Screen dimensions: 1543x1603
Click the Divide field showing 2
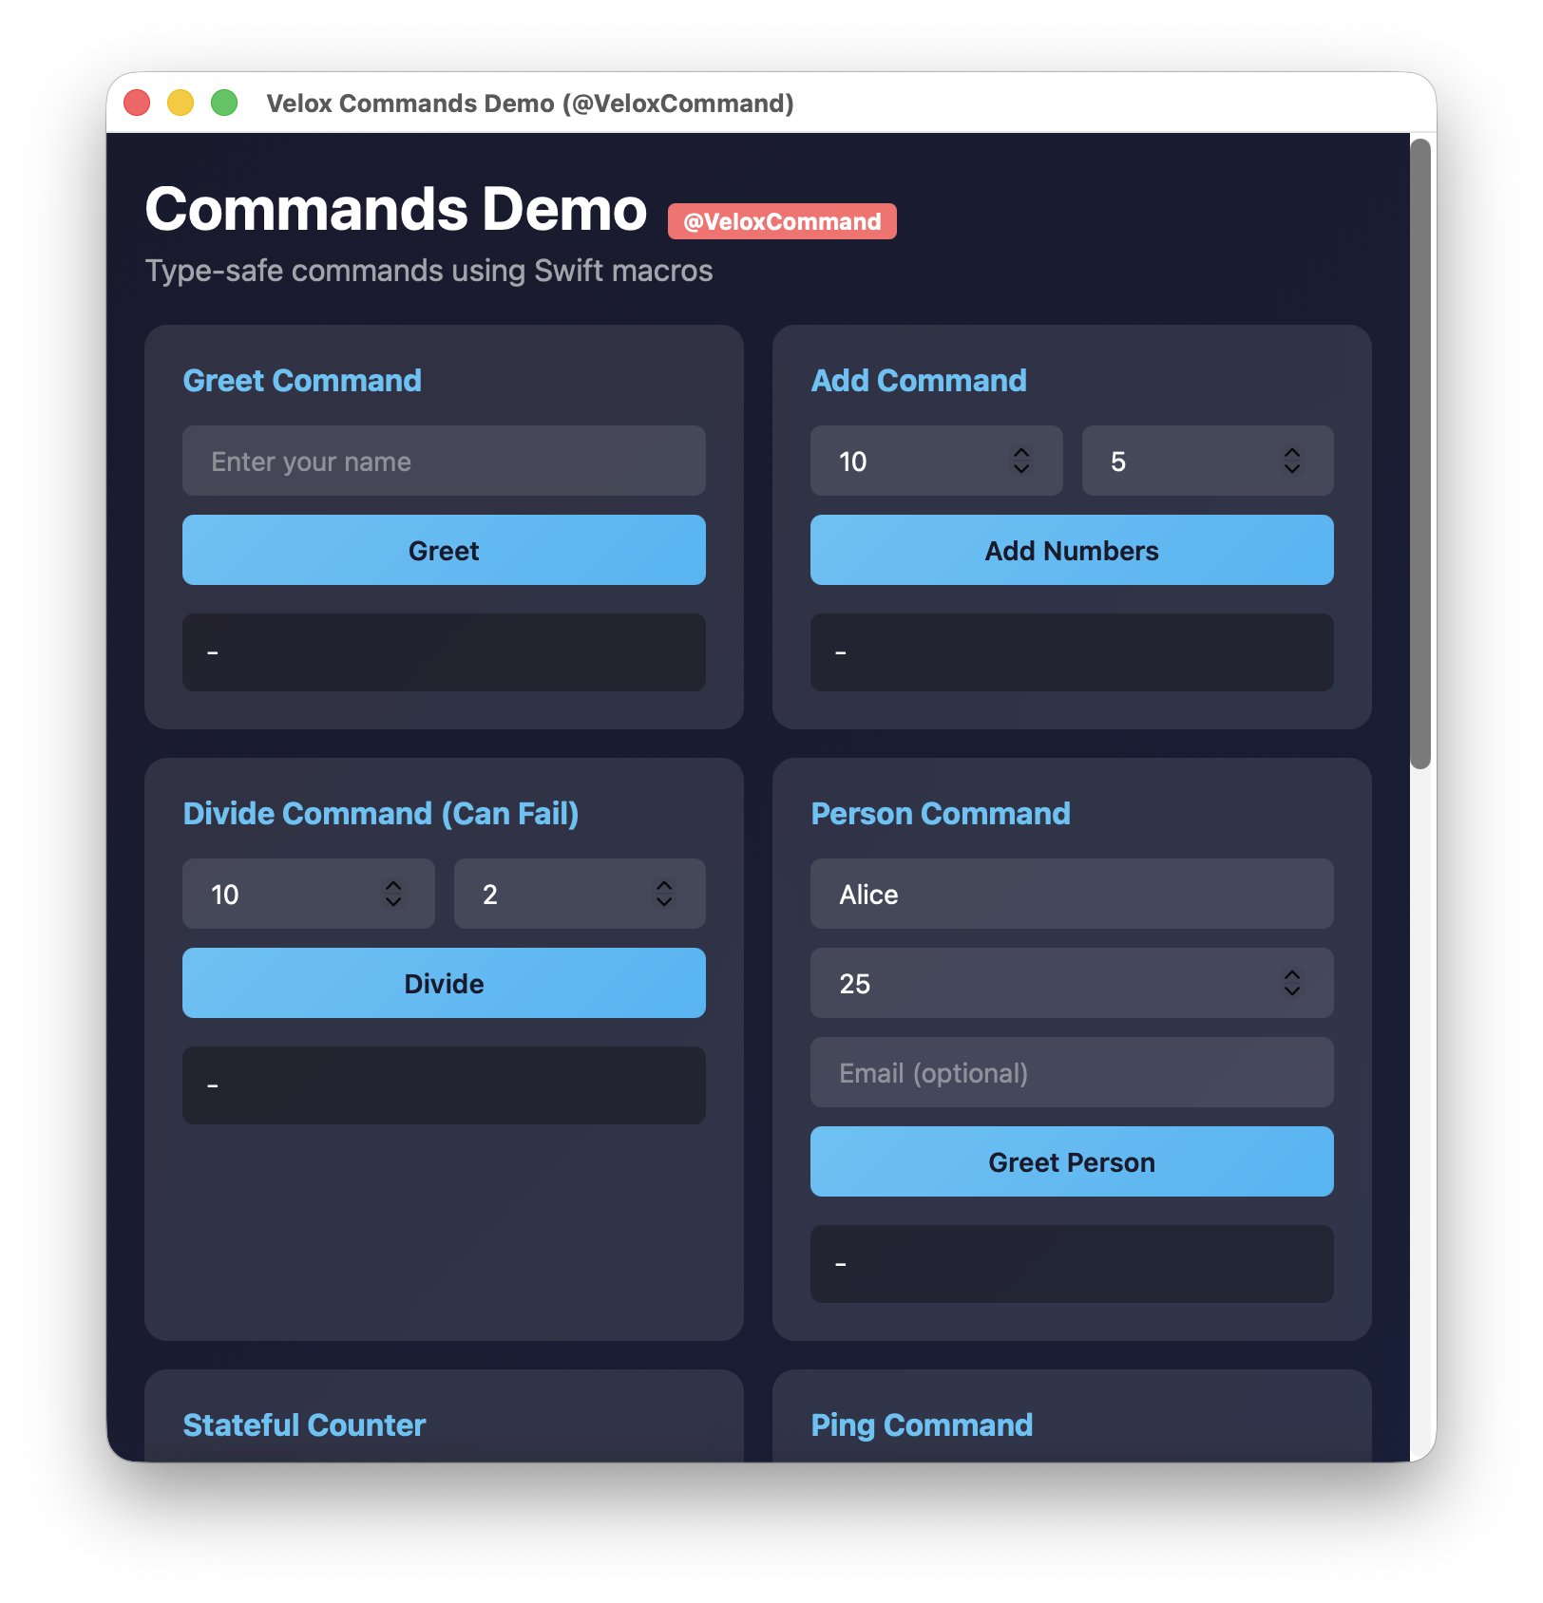coord(580,894)
